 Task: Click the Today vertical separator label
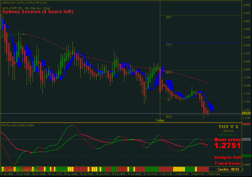tap(160, 120)
